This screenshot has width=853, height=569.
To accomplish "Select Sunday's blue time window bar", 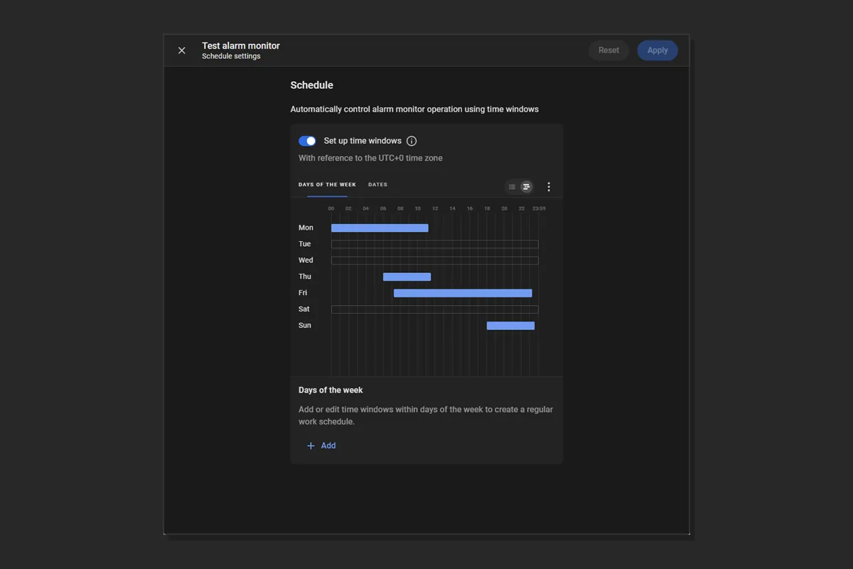I will (x=510, y=326).
